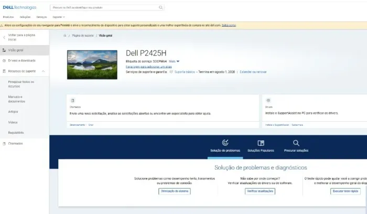
Task: Open the Produtos menu
Action: (8, 17)
